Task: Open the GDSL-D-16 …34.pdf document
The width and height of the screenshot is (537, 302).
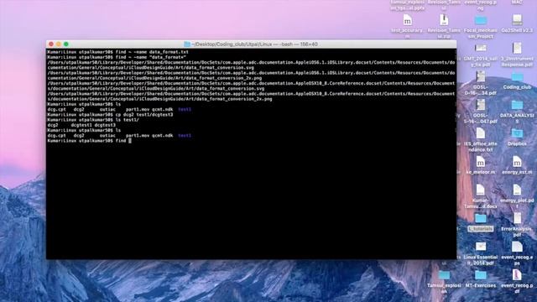Action: [x=481, y=76]
